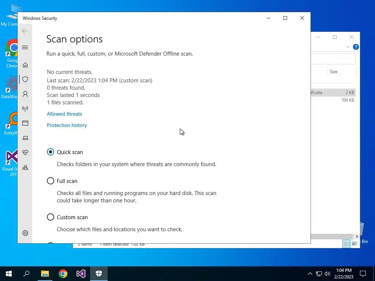The image size is (375, 281).
Task: Select the Custom scan option
Action: click(51, 217)
